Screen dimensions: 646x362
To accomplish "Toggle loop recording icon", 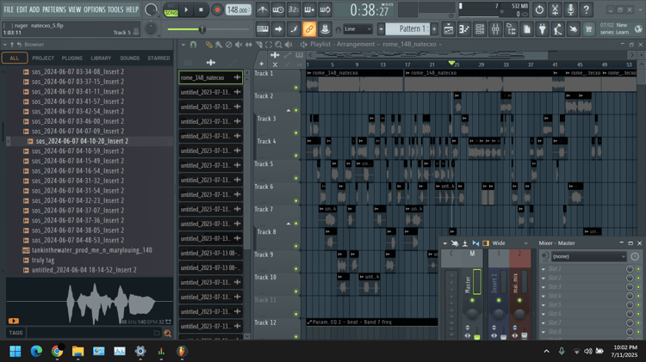I will pyautogui.click(x=325, y=9).
